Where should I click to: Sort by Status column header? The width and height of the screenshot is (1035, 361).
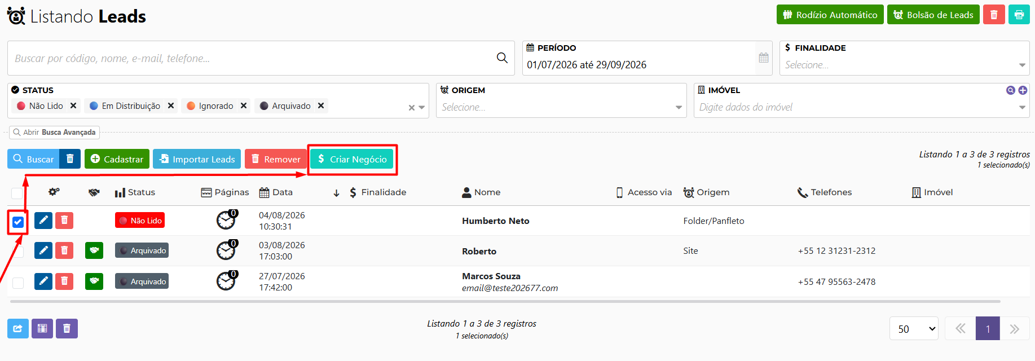click(x=135, y=192)
